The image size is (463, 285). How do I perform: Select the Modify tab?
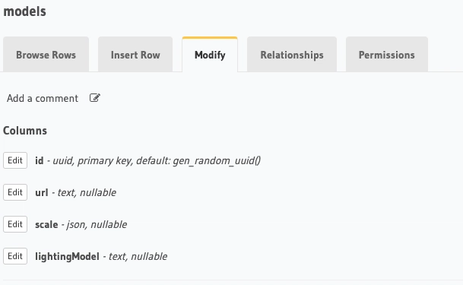(210, 55)
